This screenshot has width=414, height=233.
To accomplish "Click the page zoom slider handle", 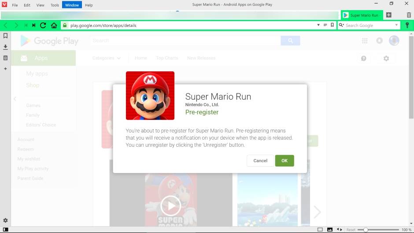I will pyautogui.click(x=366, y=229).
